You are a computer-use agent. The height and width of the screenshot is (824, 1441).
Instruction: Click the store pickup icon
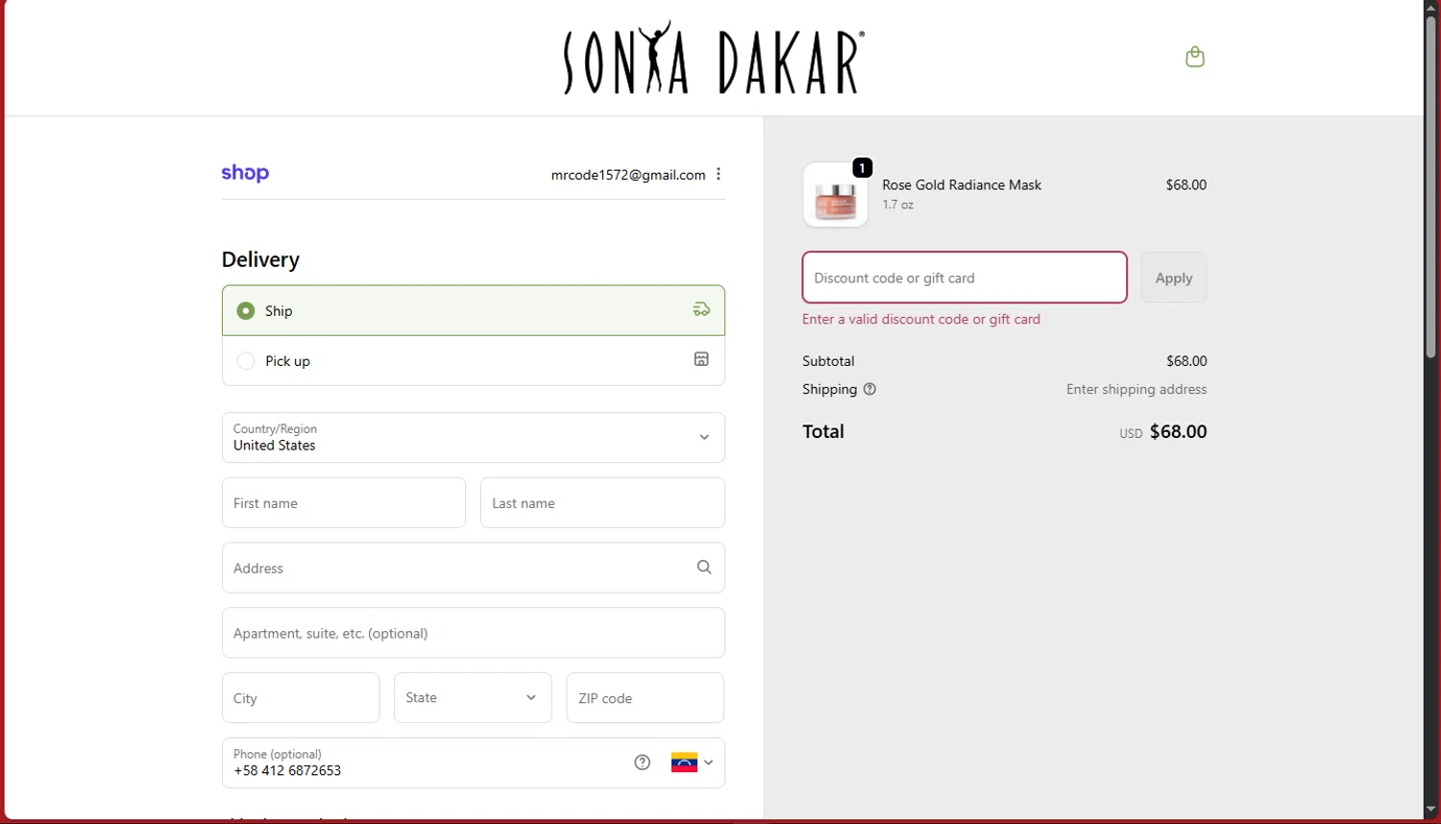click(702, 359)
